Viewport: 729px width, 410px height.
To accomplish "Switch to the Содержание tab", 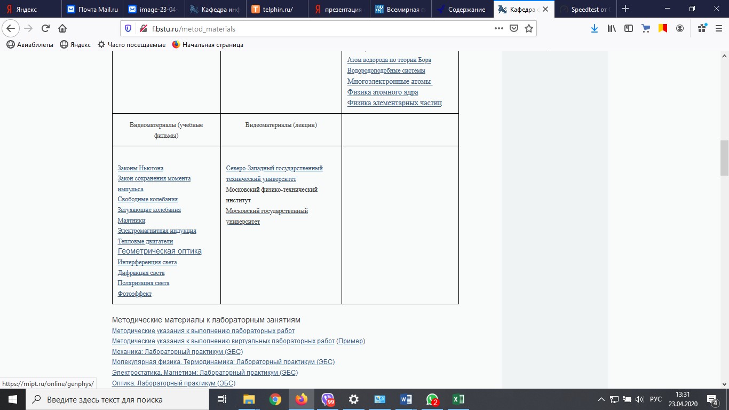I will coord(462,9).
